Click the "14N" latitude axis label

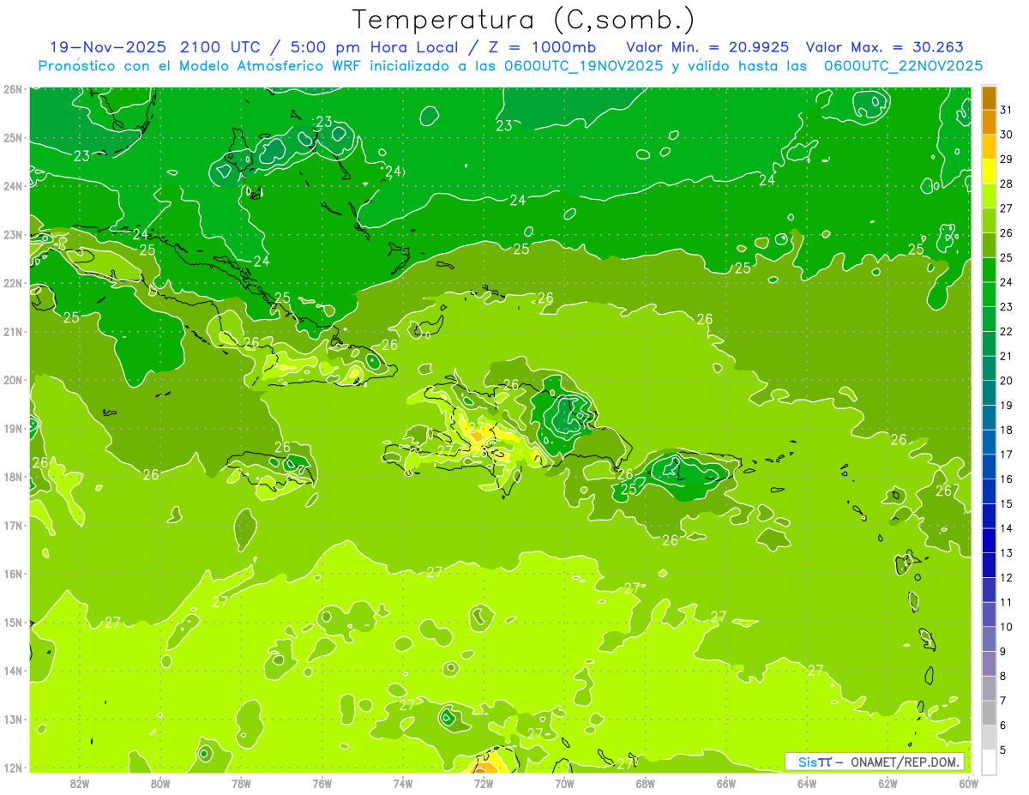tap(13, 671)
